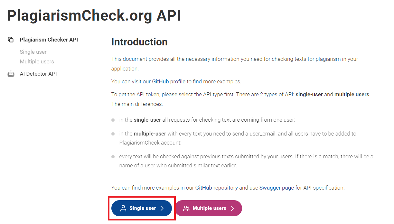Select Single user in the sidebar
Image resolution: width=394 pixels, height=224 pixels.
(33, 52)
